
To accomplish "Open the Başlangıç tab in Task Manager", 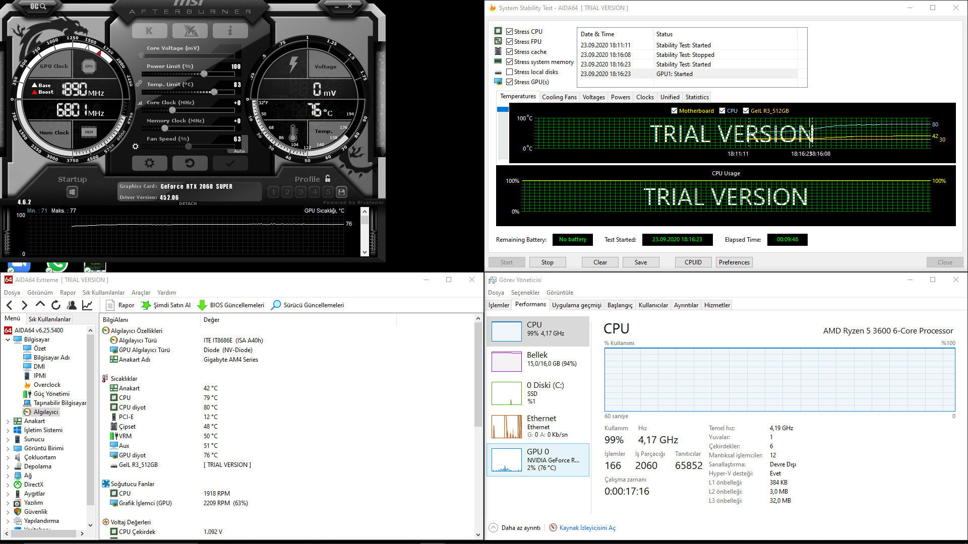I will [620, 305].
